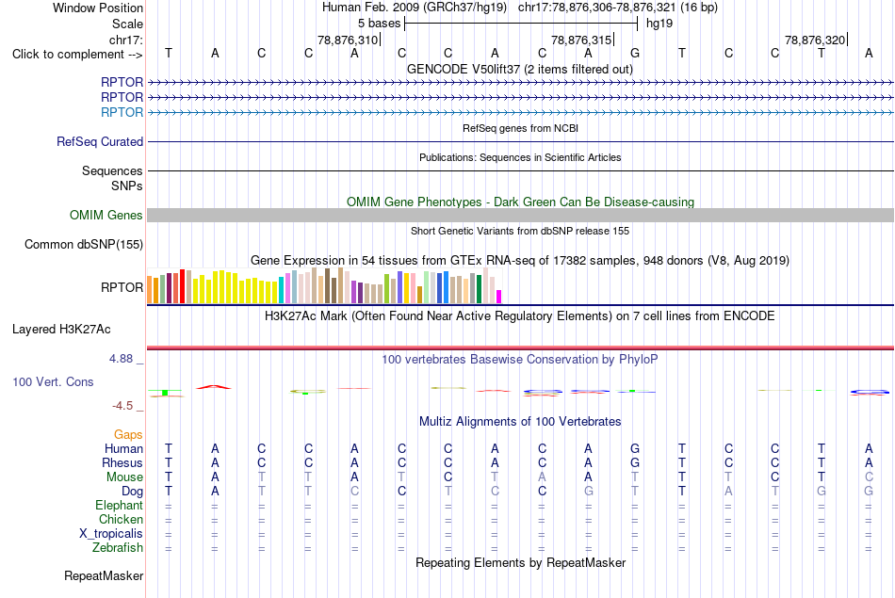This screenshot has height=598, width=895.
Task: Select the 'Dog' species row label
Action: (x=132, y=492)
